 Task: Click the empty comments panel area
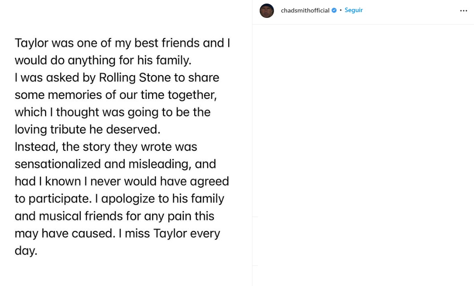363,134
